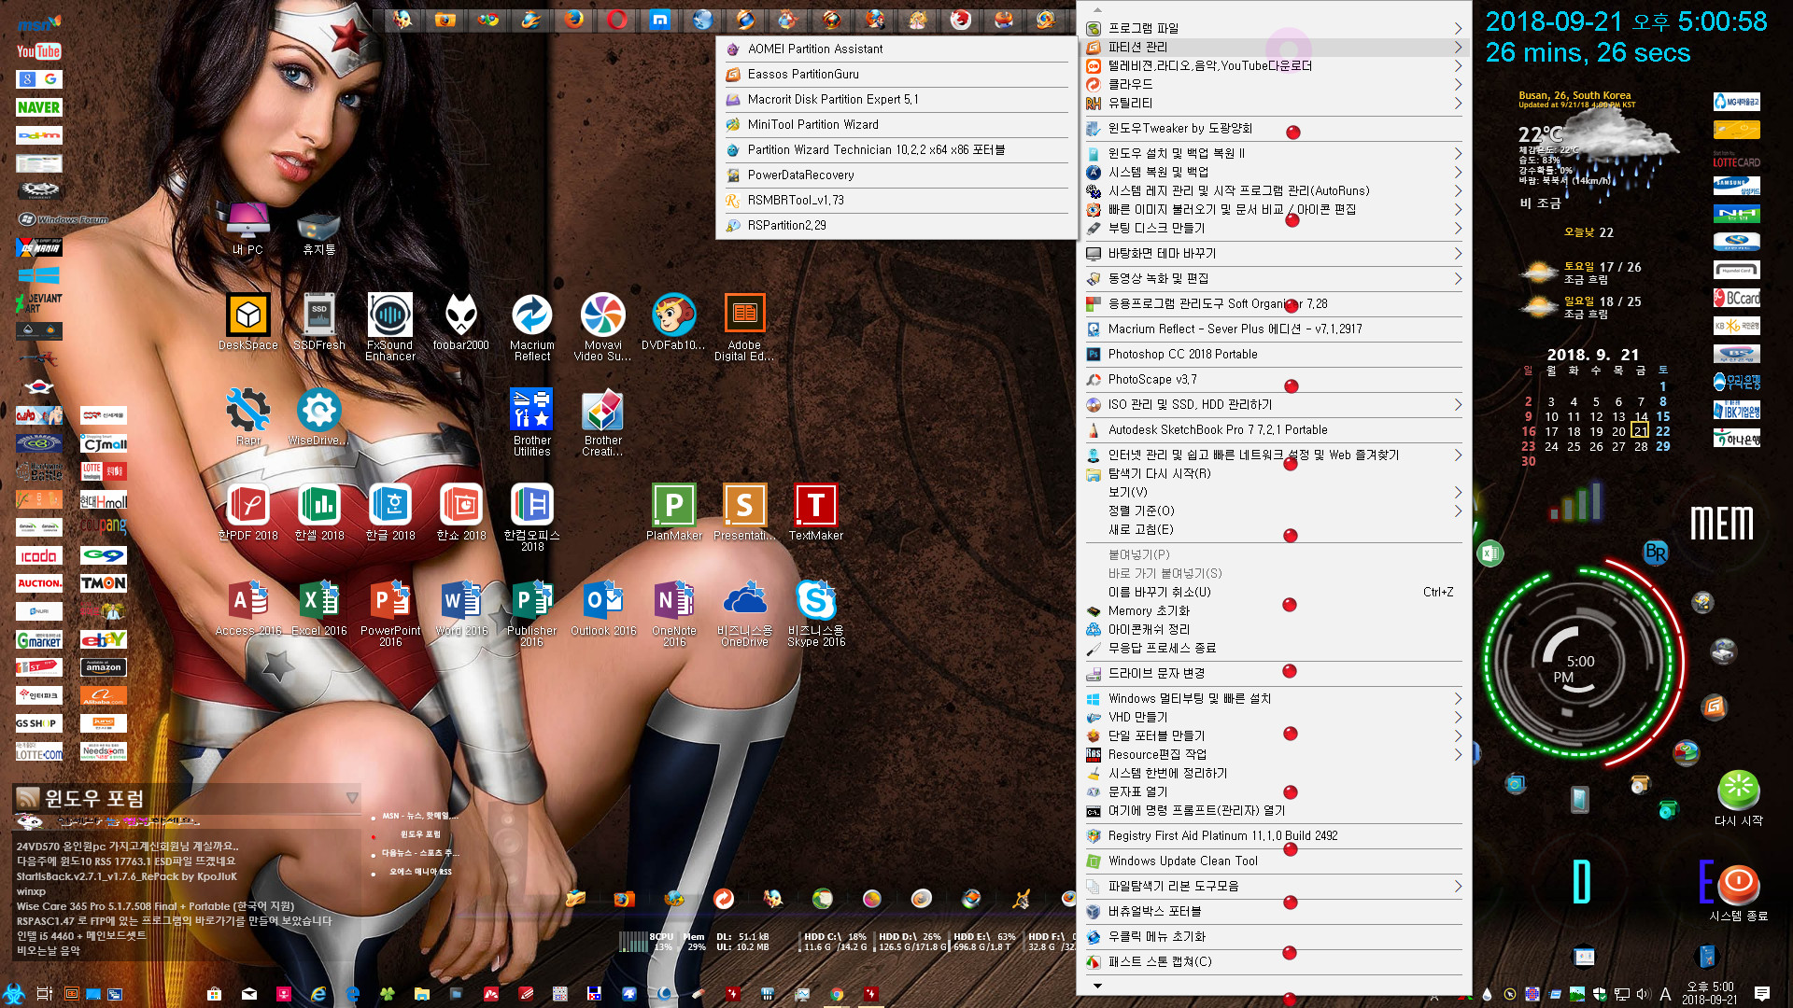Expand 바탕화면 테마 바꾸기 submenu arrow
Screen dimensions: 1793x1008
1457,253
